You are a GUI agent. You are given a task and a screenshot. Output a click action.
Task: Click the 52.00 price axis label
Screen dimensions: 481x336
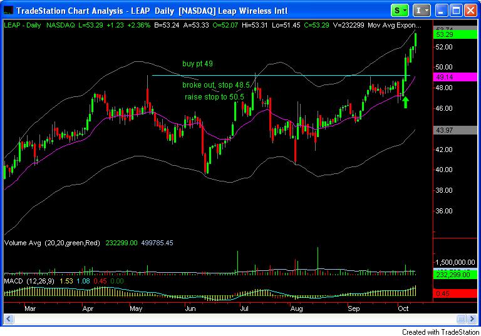click(x=444, y=47)
